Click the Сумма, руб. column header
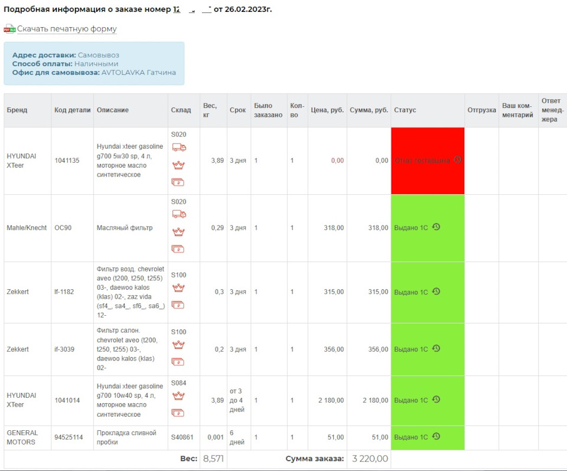This screenshot has width=567, height=471. (x=369, y=110)
